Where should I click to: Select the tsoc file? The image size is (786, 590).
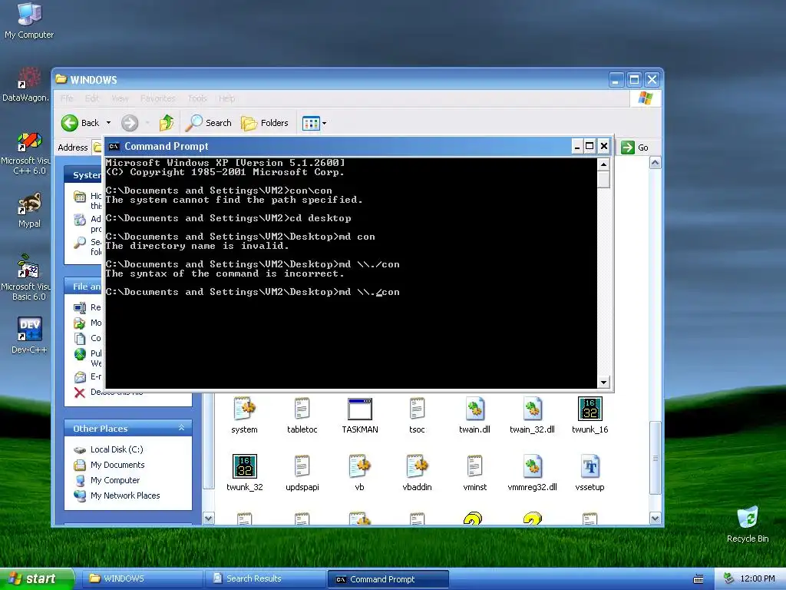pyautogui.click(x=417, y=416)
